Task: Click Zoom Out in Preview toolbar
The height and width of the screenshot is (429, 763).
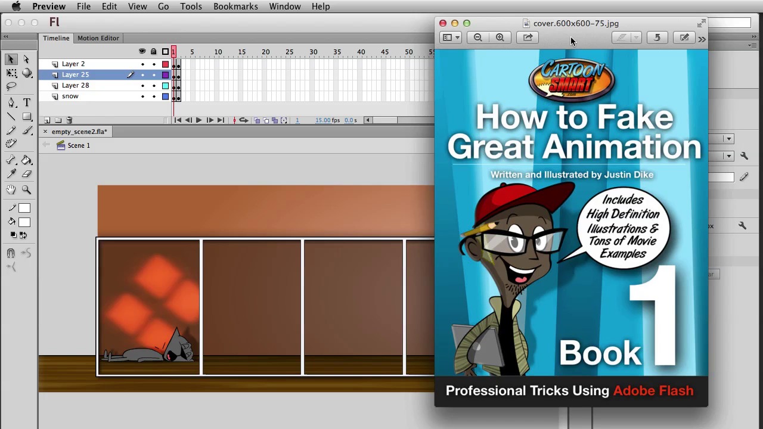Action: [x=477, y=38]
